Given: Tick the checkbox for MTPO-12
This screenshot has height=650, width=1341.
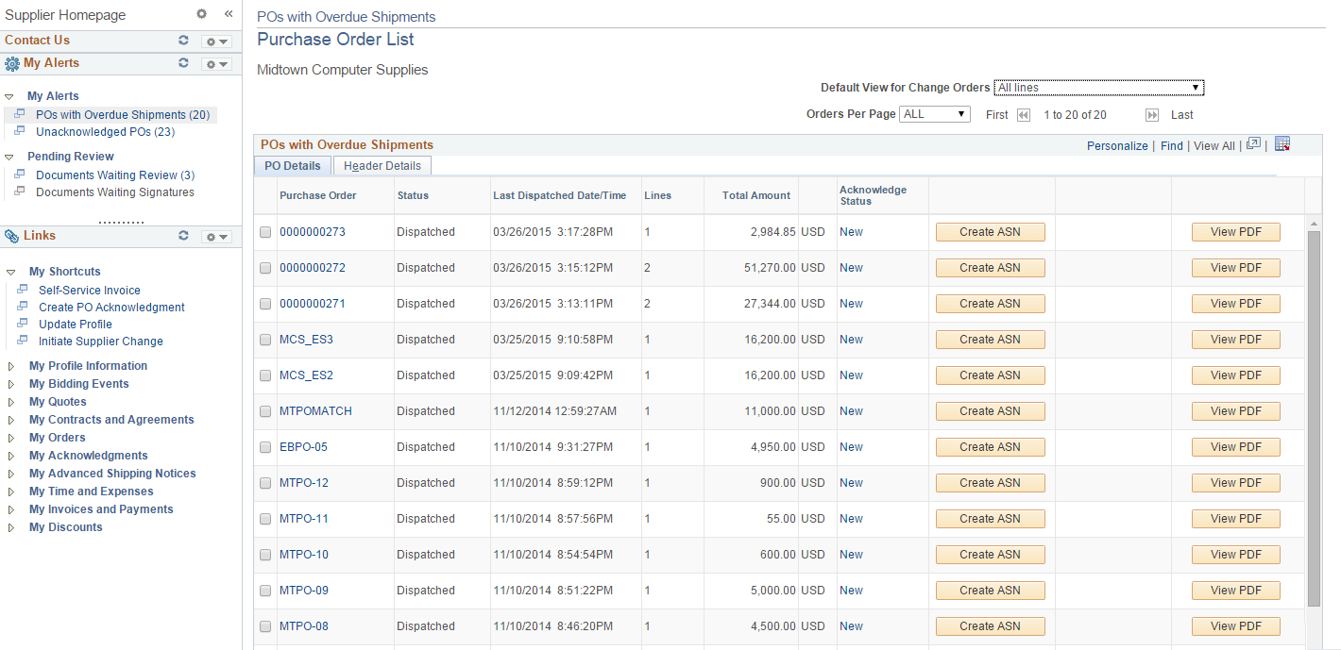Looking at the screenshot, I should (265, 482).
